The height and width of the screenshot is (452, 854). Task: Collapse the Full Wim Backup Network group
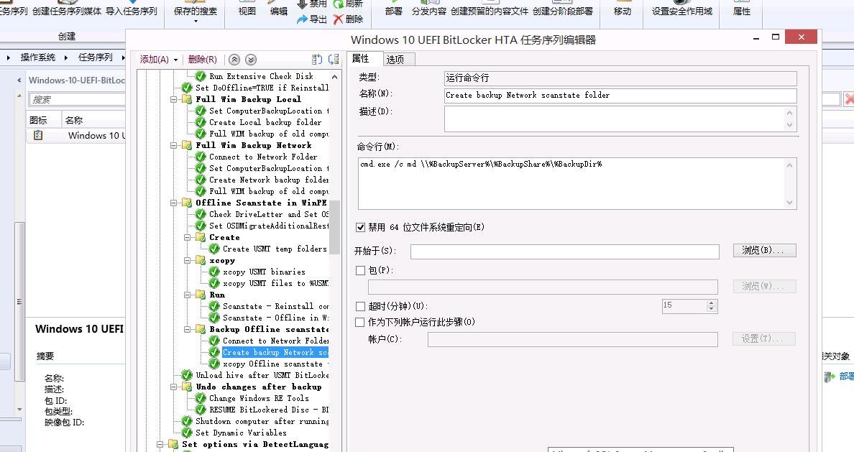(174, 145)
